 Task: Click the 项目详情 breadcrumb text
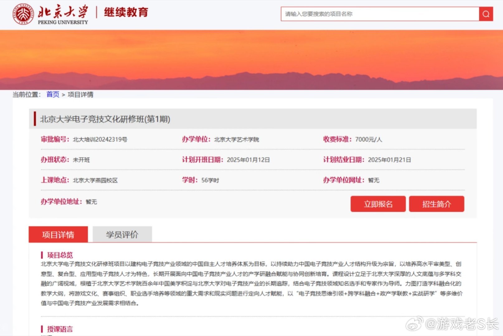coord(81,94)
